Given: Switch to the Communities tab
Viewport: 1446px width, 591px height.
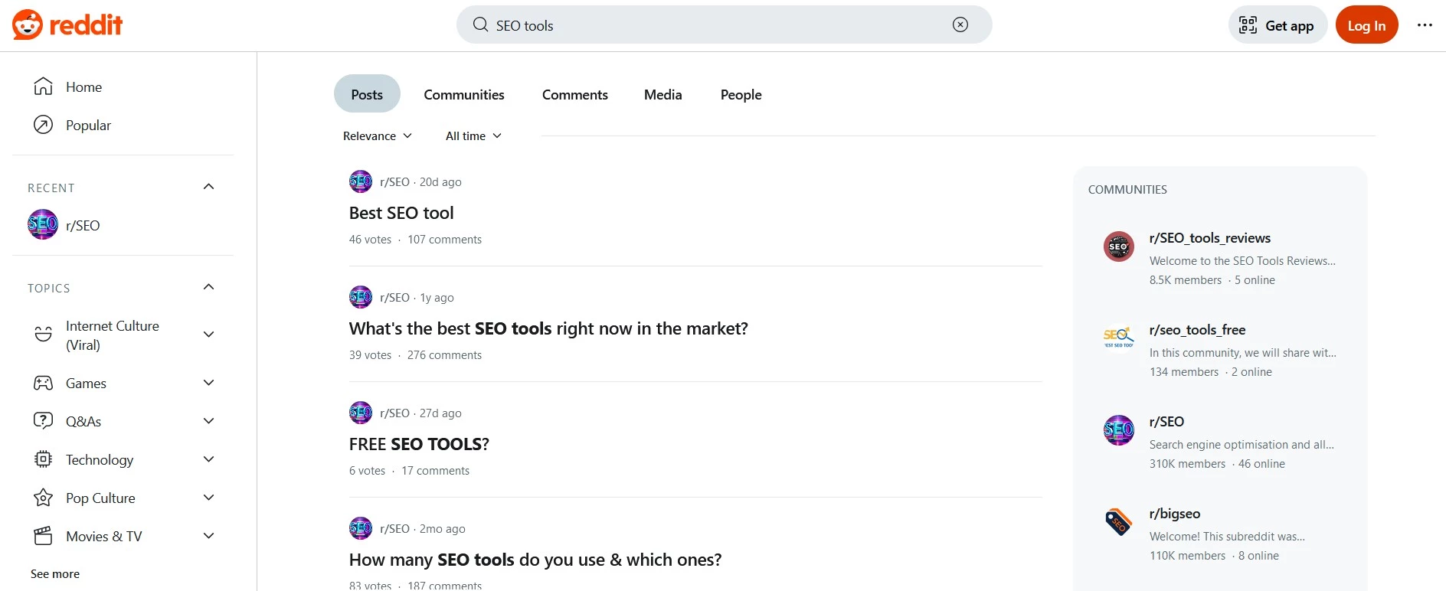Looking at the screenshot, I should (464, 94).
